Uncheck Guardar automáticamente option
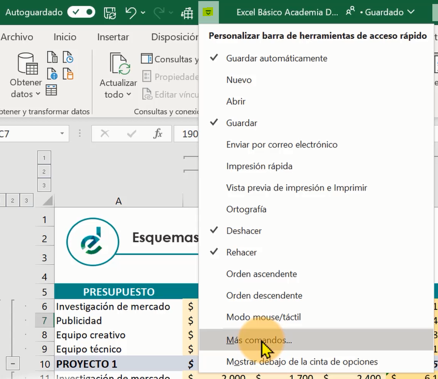438x379 pixels. click(316, 58)
